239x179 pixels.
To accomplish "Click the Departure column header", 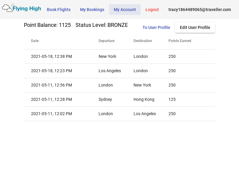I will coord(106,41).
